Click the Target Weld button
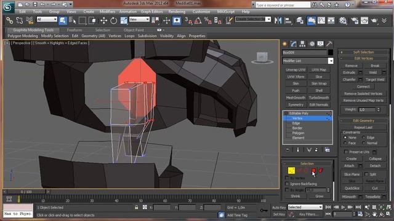The image size is (394, 221). (375, 79)
